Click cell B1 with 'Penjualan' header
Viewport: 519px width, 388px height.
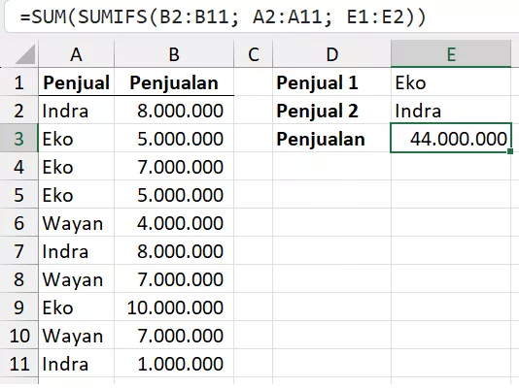pos(174,82)
